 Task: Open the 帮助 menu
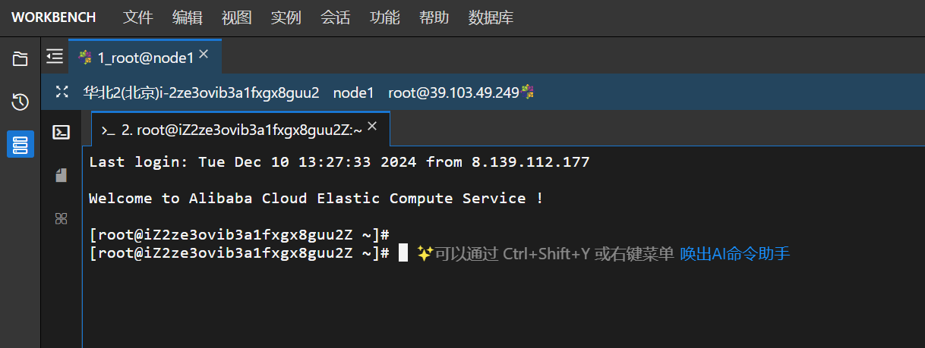pos(434,17)
